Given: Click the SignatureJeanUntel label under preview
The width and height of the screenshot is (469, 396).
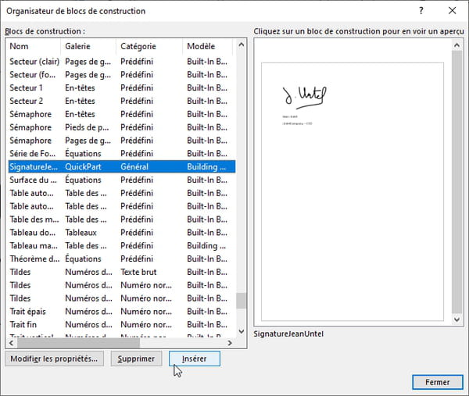Looking at the screenshot, I should (x=288, y=334).
